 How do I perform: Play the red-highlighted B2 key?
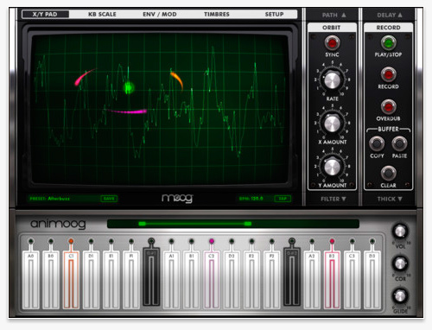click(x=332, y=279)
